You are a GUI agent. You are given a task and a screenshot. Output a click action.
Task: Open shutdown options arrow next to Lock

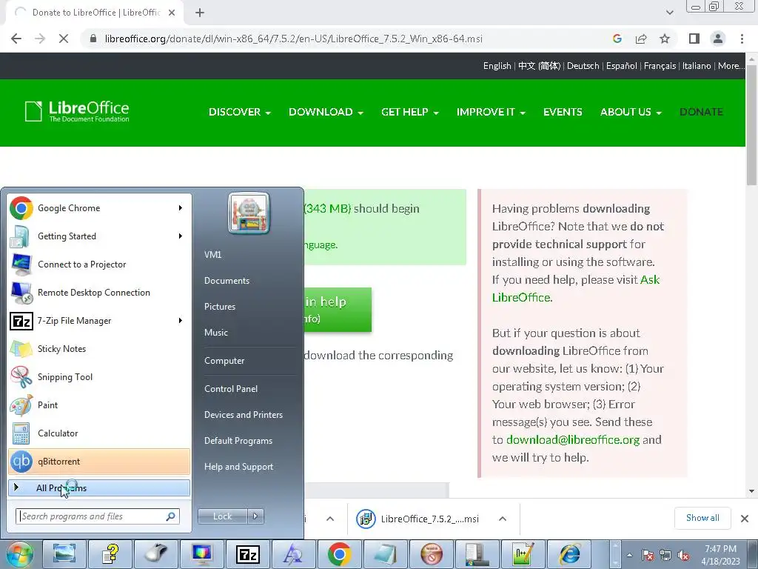[255, 516]
